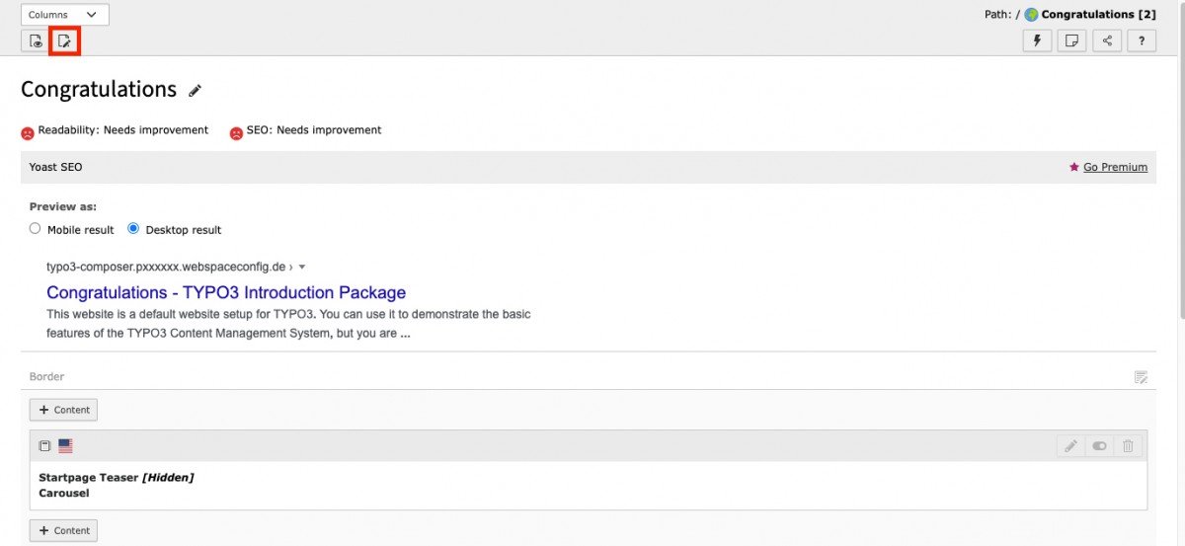
Task: Click the Startpage Teaser title text
Action: click(x=89, y=478)
